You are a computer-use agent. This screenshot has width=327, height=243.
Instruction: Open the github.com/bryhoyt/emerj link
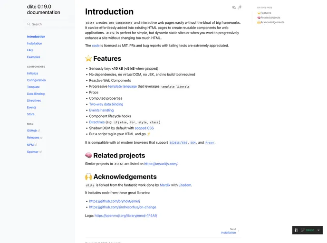pos(115,201)
